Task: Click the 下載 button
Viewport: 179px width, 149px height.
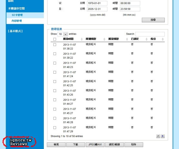Action: point(75,145)
